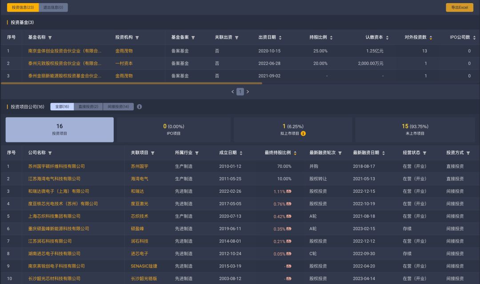Open the filter on 投资方式 column
Viewport: 480px width, 284px height.
pyautogui.click(x=469, y=152)
